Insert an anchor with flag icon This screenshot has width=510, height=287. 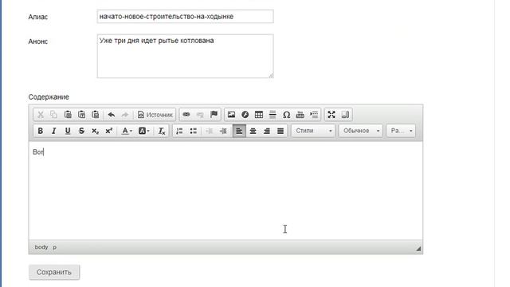214,115
